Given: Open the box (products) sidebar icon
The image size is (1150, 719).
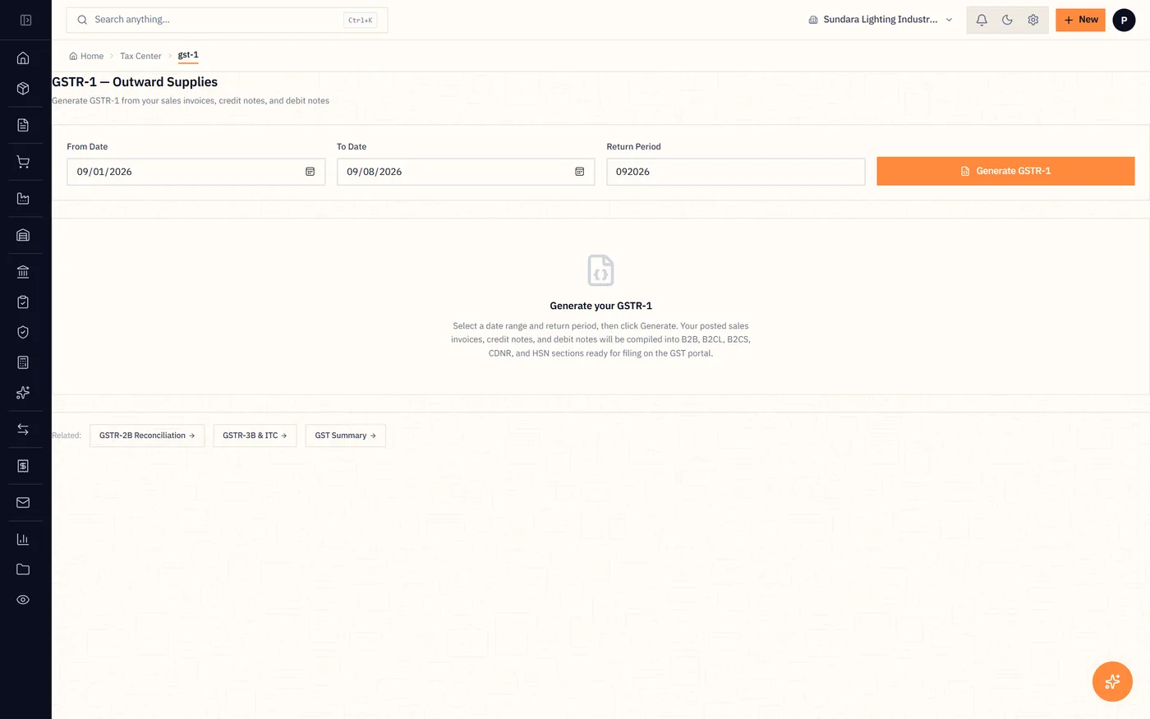Looking at the screenshot, I should [x=23, y=89].
